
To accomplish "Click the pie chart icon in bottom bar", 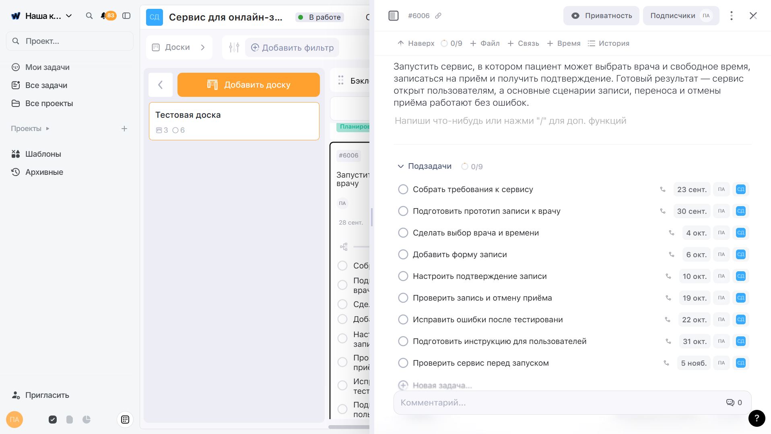I will pos(87,420).
